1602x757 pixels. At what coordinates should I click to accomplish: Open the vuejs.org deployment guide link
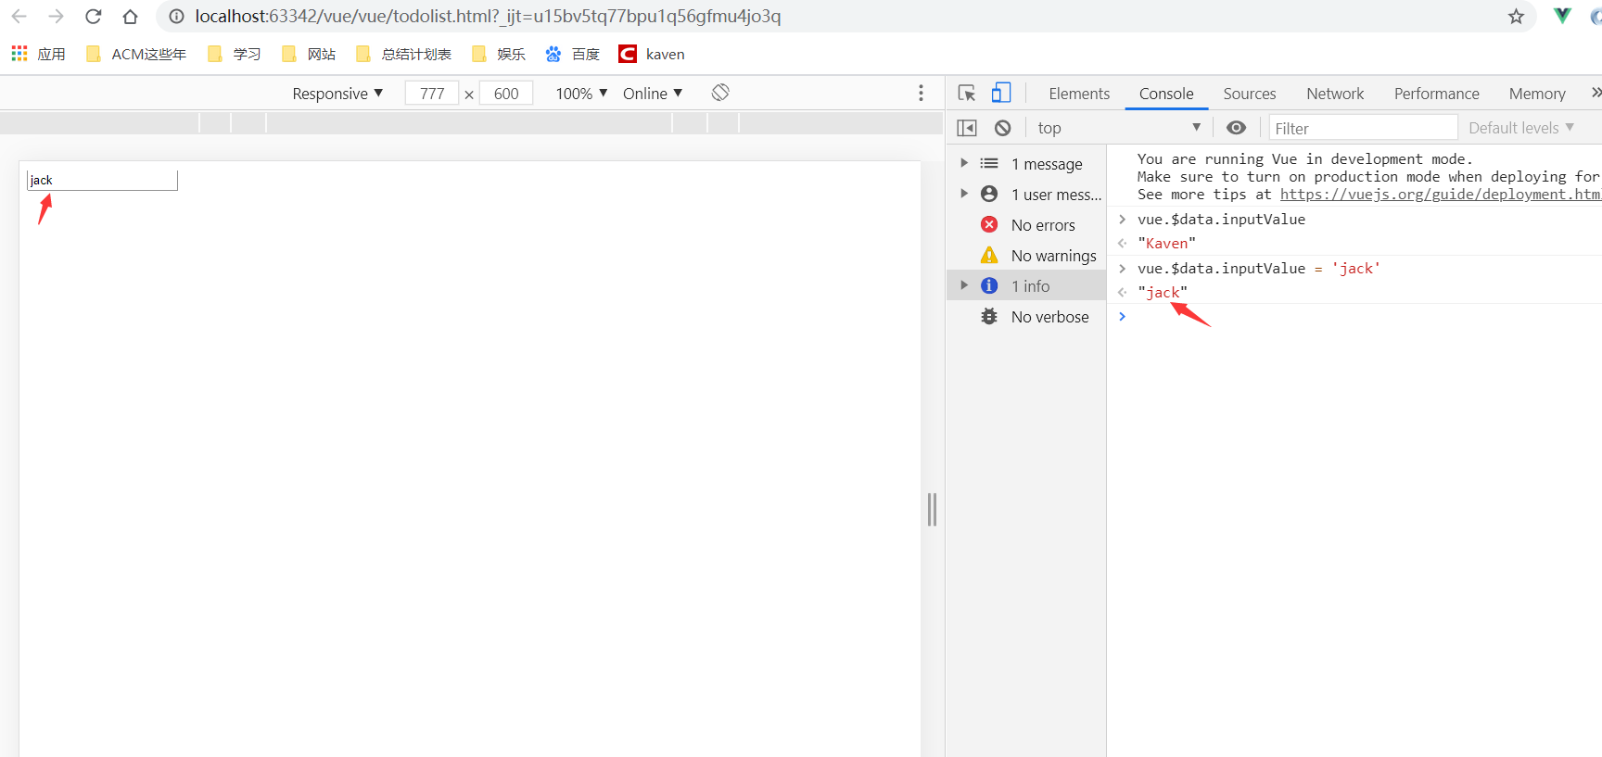click(x=1441, y=195)
